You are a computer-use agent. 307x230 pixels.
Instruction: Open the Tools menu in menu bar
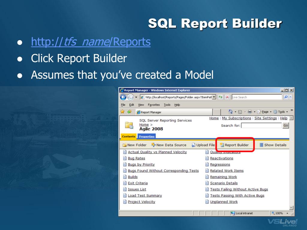[167, 105]
